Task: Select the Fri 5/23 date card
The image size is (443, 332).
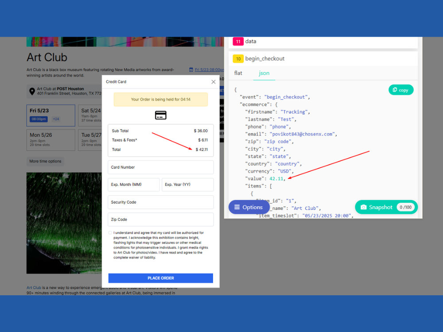Action: pos(51,116)
